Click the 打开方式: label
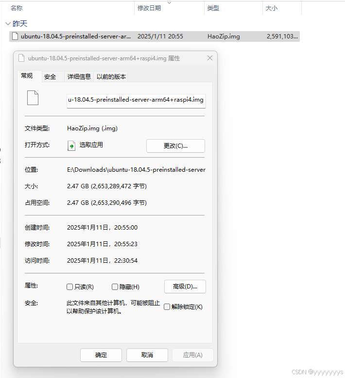This screenshot has height=378, width=345. pos(37,145)
